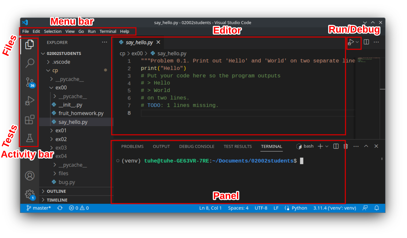Open the Extensions view
Viewport: 407px width, 238px height.
pyautogui.click(x=30, y=119)
